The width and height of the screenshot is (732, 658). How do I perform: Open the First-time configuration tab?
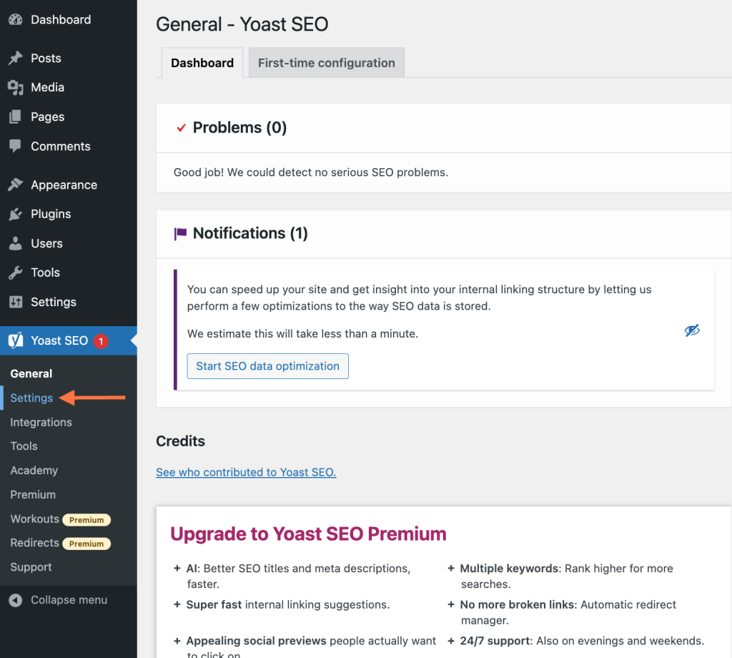(326, 63)
